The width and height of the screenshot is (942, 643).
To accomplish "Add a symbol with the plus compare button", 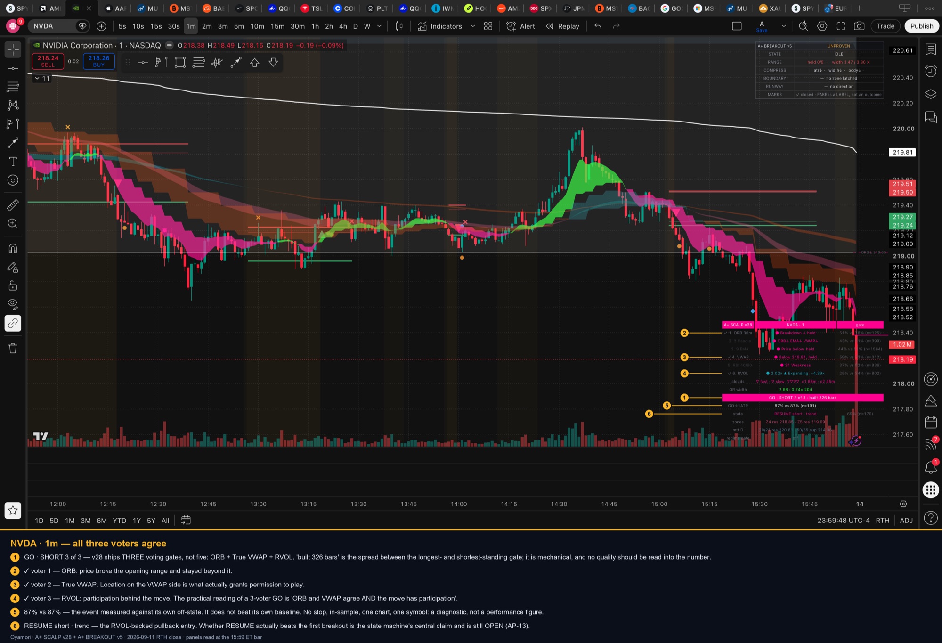I will point(101,26).
